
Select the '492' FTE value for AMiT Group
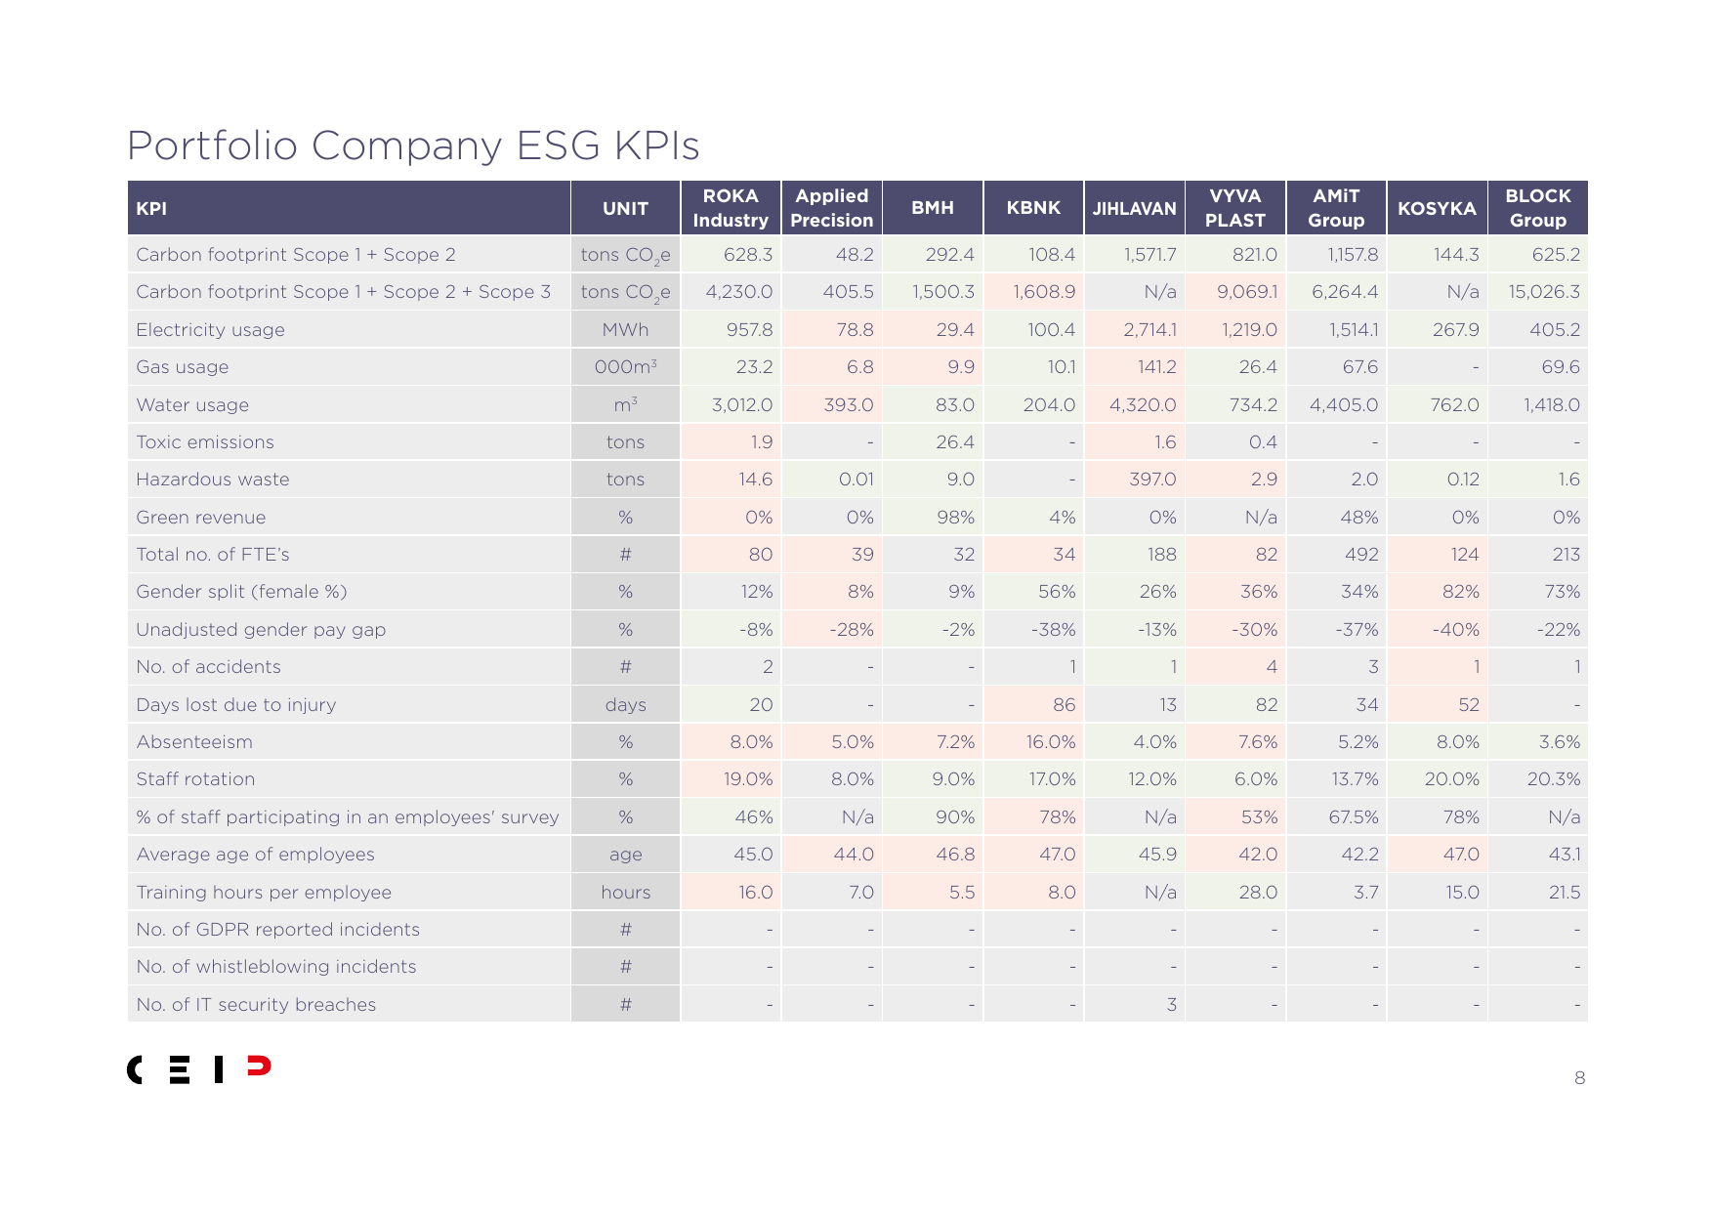coord(1361,555)
